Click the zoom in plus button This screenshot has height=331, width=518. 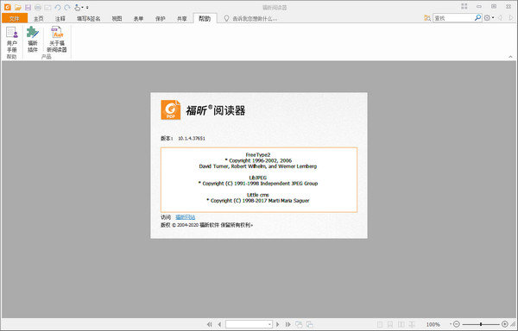(505, 324)
